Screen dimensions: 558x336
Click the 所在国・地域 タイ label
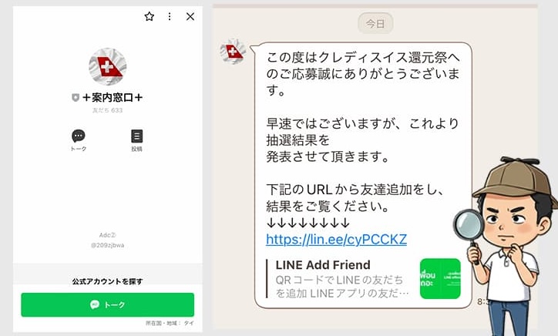(170, 323)
